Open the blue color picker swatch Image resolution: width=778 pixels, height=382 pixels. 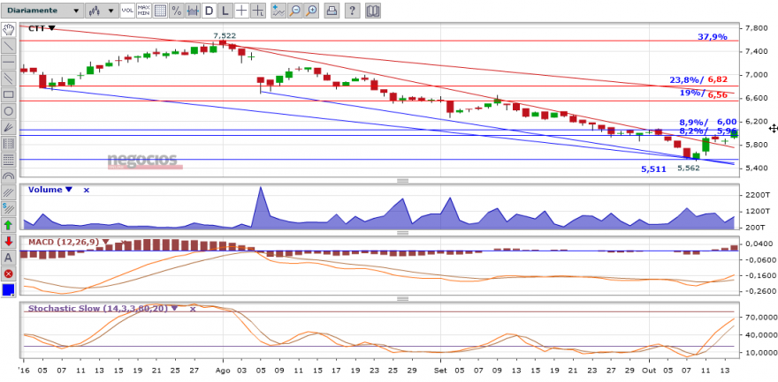click(x=8, y=290)
